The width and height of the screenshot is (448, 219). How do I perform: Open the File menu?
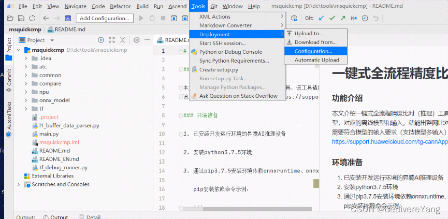click(x=23, y=6)
